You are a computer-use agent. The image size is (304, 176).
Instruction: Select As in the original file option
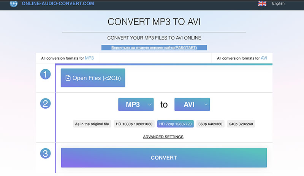(92, 124)
